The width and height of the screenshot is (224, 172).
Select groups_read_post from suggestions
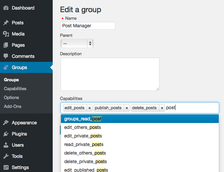(x=83, y=119)
